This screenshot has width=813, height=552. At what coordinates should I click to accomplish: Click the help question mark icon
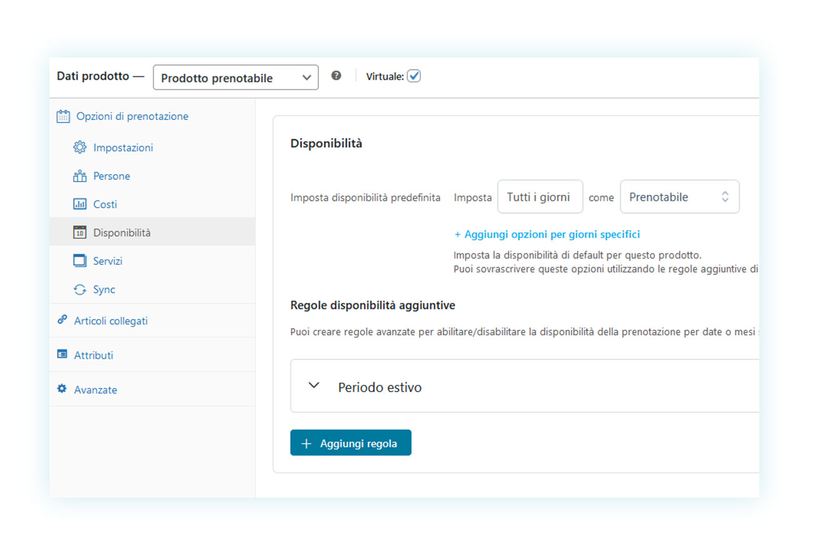[336, 76]
